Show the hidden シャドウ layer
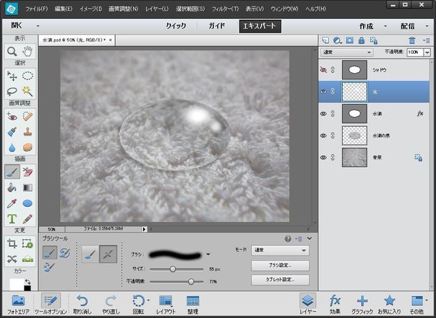 324,69
